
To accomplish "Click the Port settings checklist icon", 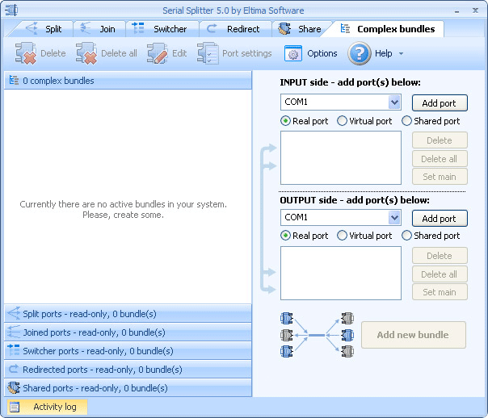I will [208, 53].
